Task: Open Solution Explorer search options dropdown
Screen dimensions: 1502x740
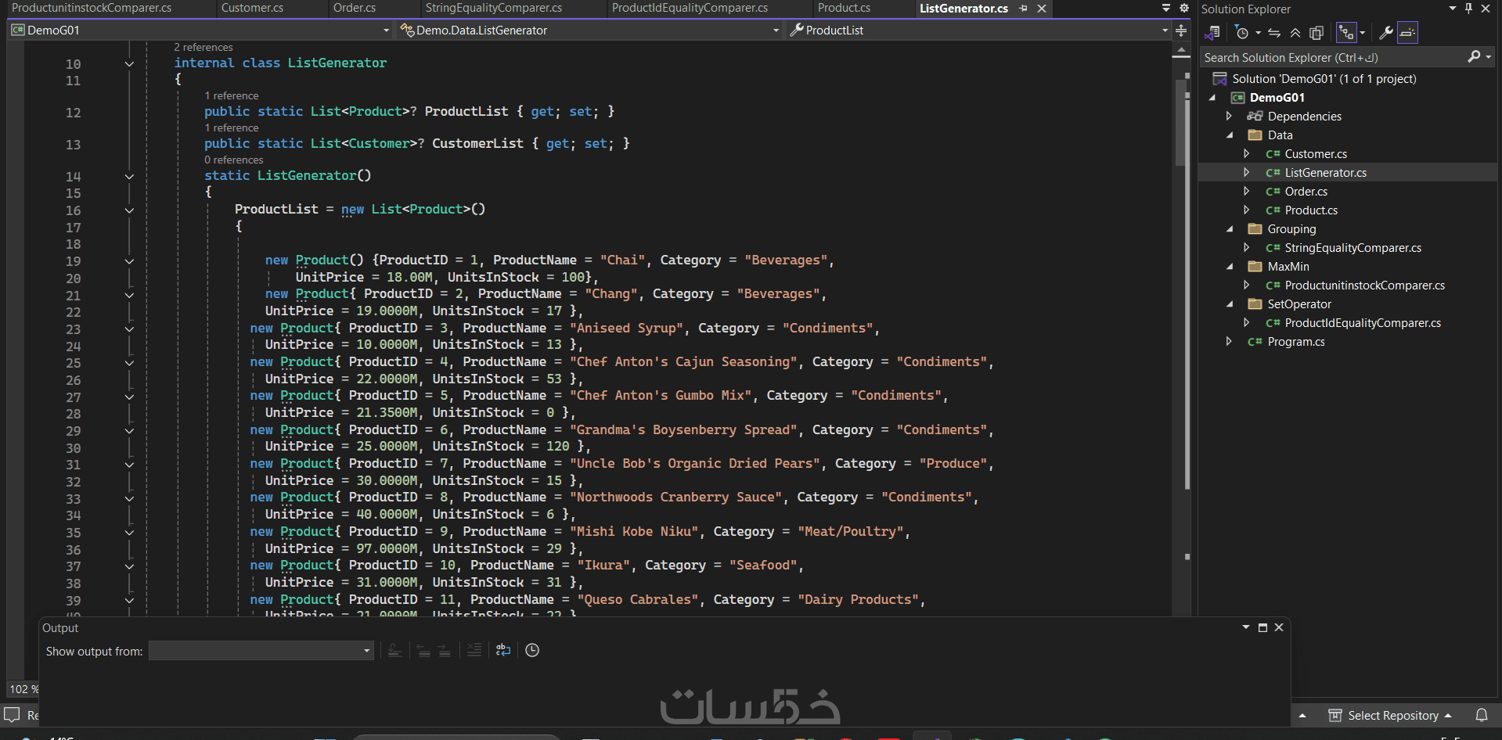Action: (x=1488, y=57)
